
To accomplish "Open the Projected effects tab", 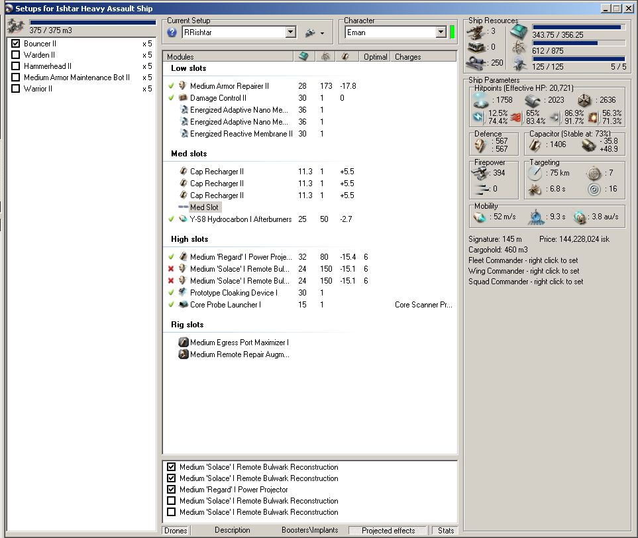I will pos(388,530).
